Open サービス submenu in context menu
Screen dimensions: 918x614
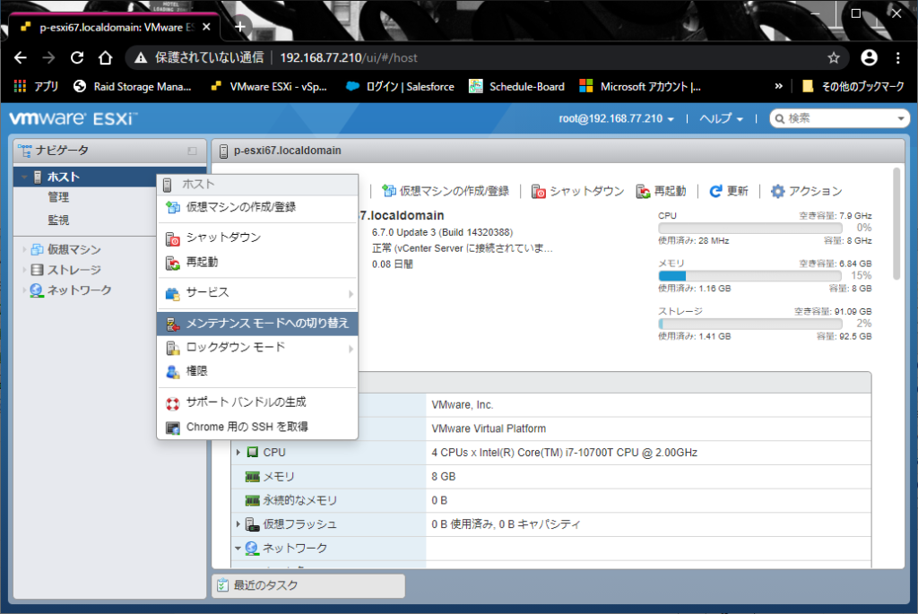[x=257, y=293]
